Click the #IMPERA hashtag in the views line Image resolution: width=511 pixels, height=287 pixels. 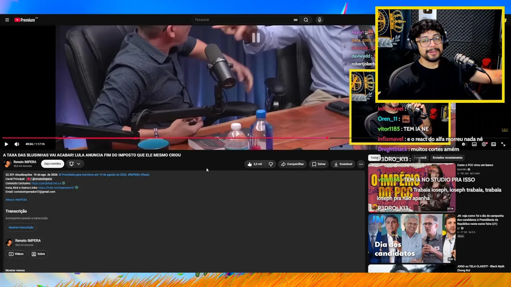[x=134, y=175]
